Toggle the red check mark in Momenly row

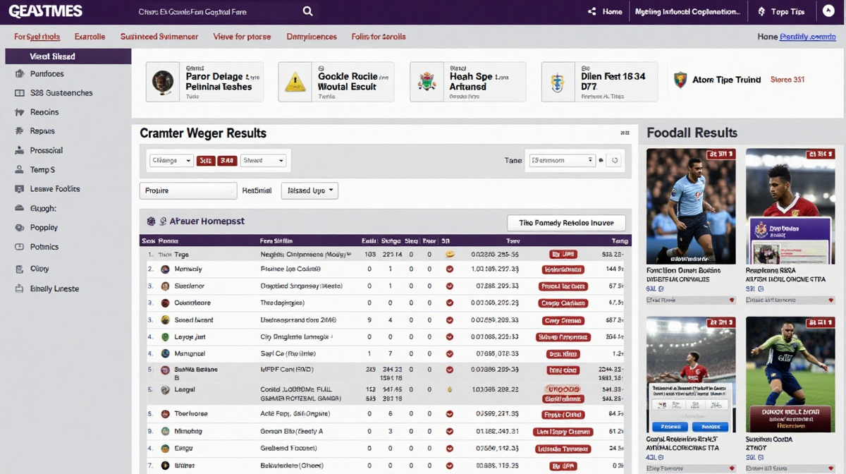point(450,269)
